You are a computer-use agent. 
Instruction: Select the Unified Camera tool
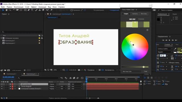[18, 10]
